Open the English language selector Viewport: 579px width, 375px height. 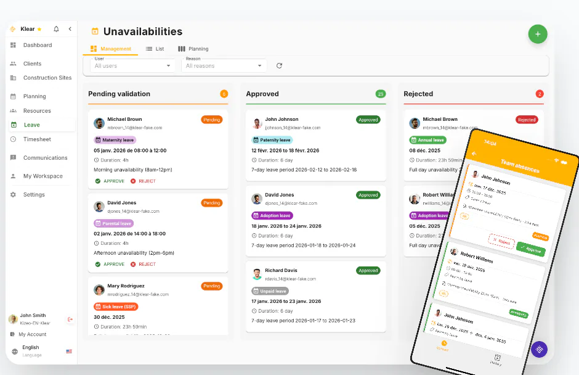pos(41,350)
